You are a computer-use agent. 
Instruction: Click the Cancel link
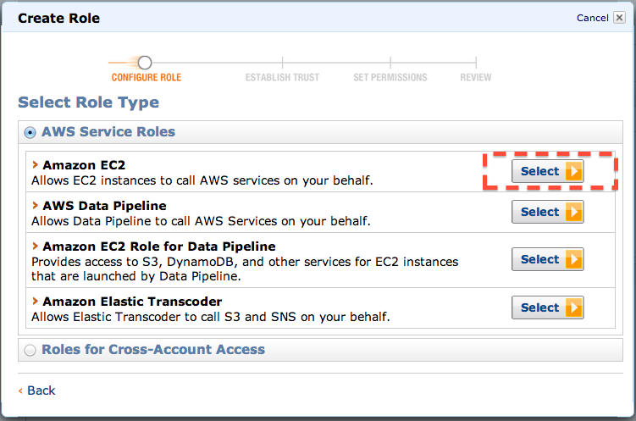[x=592, y=18]
